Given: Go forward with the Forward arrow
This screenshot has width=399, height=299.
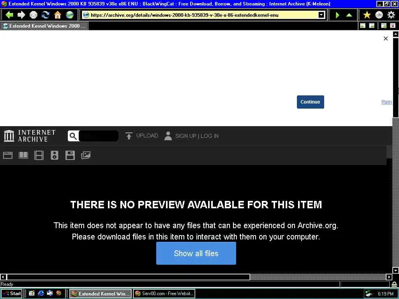Looking at the screenshot, I should pos(21,15).
